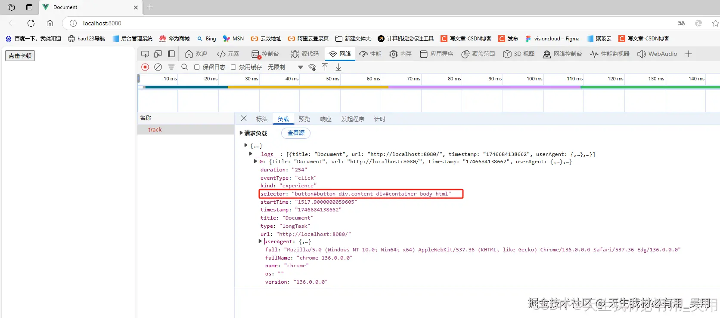This screenshot has width=720, height=318.
Task: Open the 性能监视器 tab
Action: (x=610, y=54)
